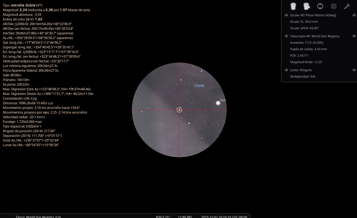
Task: Select previous lens with left arrows
Action: pyautogui.click(x=286, y=70)
